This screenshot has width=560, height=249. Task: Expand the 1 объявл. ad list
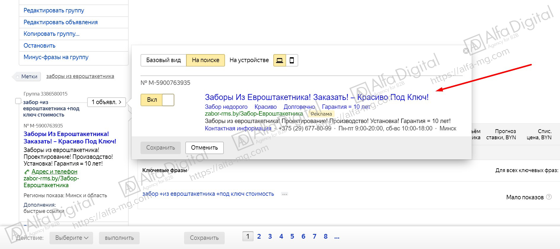[x=106, y=102]
